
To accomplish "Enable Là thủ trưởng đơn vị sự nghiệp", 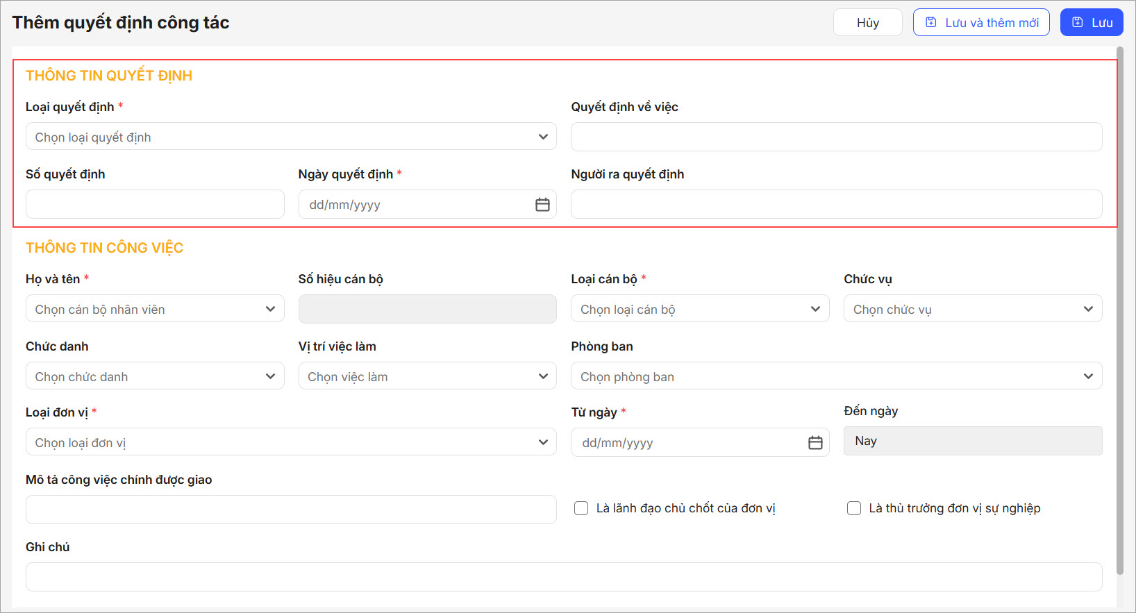I will pyautogui.click(x=854, y=508).
